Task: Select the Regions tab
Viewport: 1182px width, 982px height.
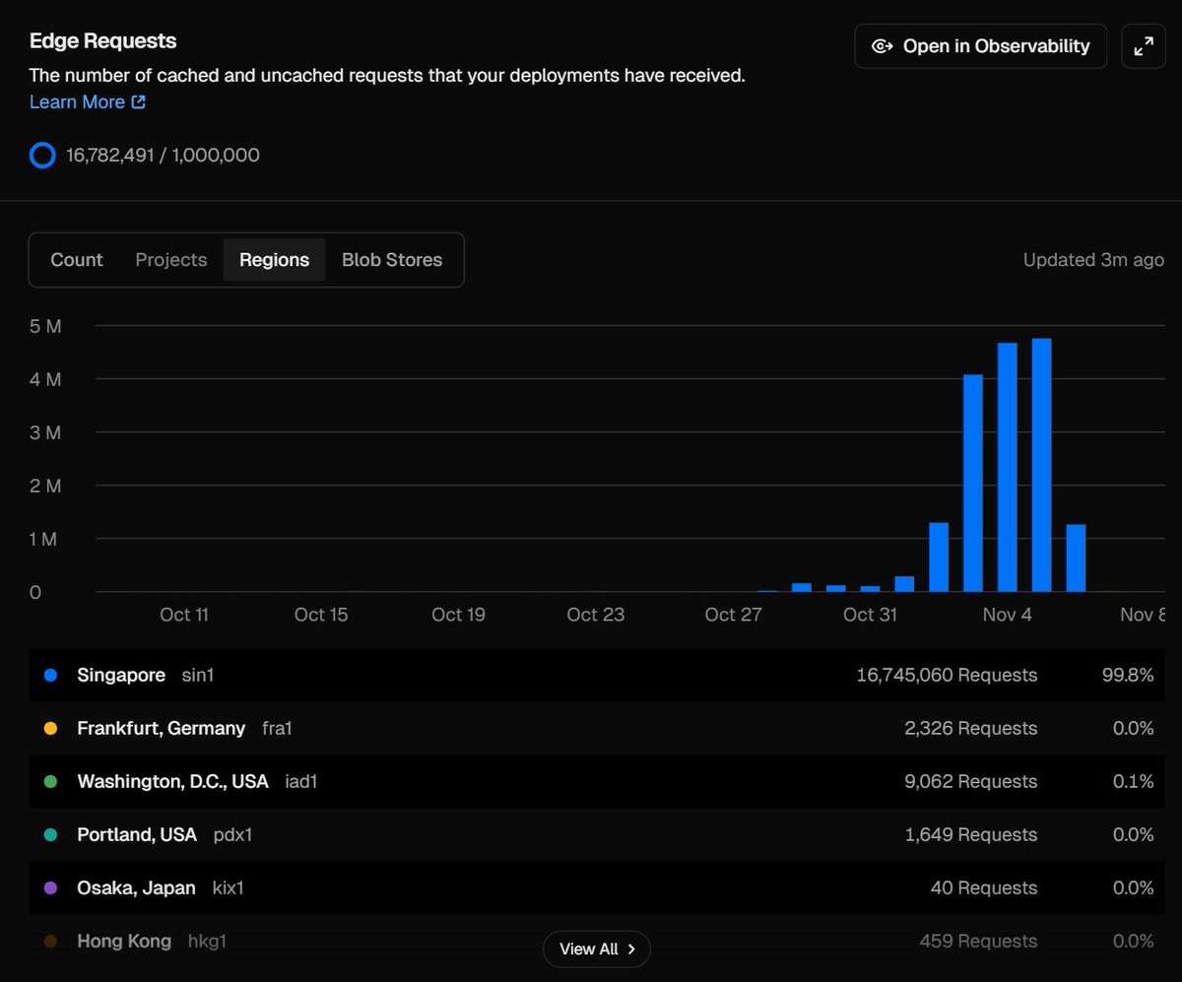Action: pyautogui.click(x=275, y=260)
